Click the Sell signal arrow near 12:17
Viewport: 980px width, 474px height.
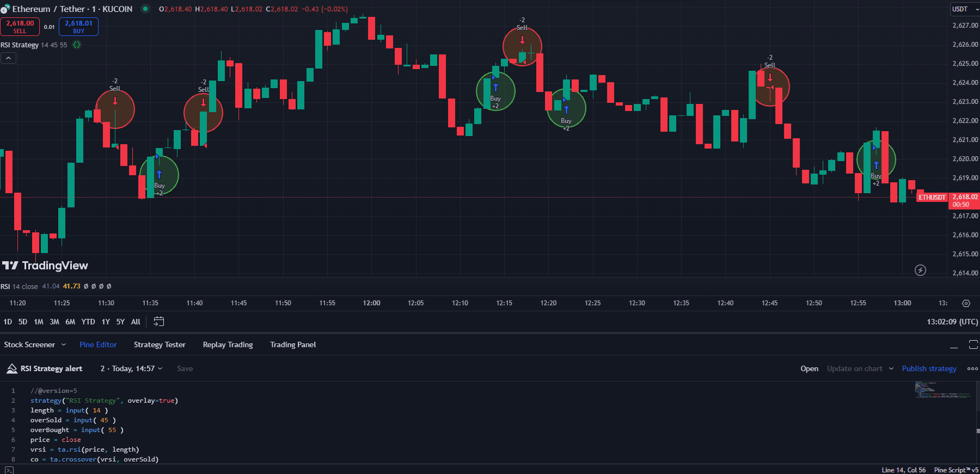click(x=522, y=40)
